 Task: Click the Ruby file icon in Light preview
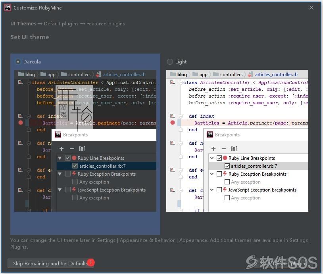(x=250, y=74)
